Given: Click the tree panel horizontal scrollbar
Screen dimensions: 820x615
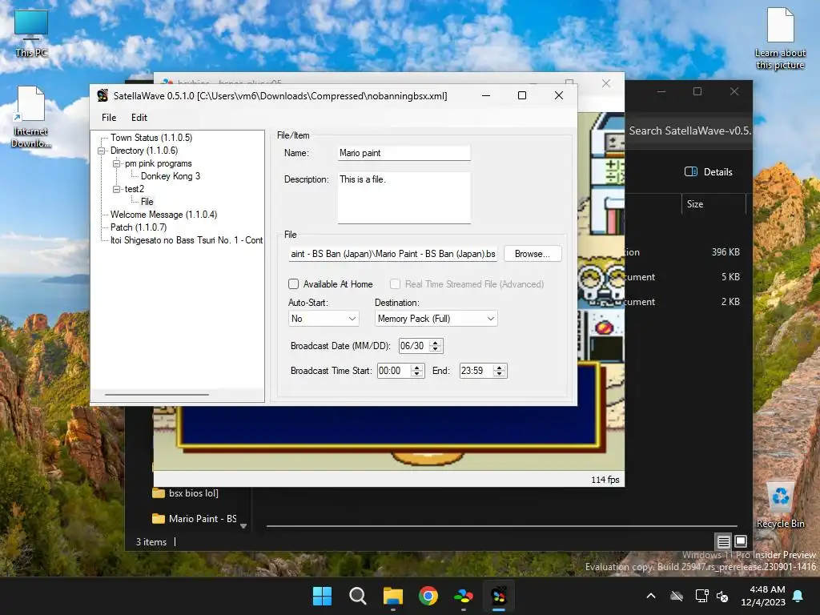Looking at the screenshot, I should click(x=157, y=395).
